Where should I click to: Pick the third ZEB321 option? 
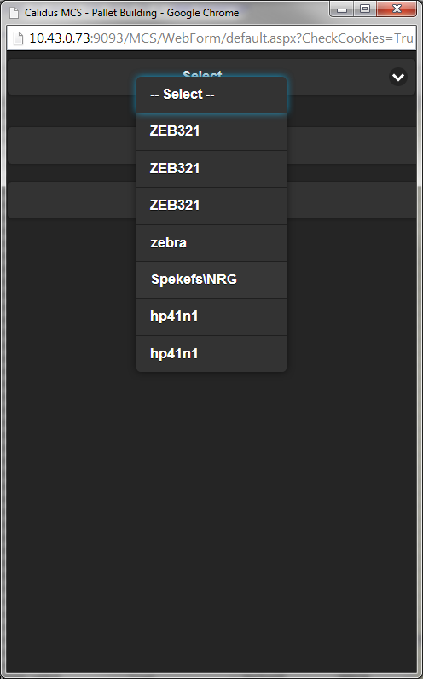point(211,206)
